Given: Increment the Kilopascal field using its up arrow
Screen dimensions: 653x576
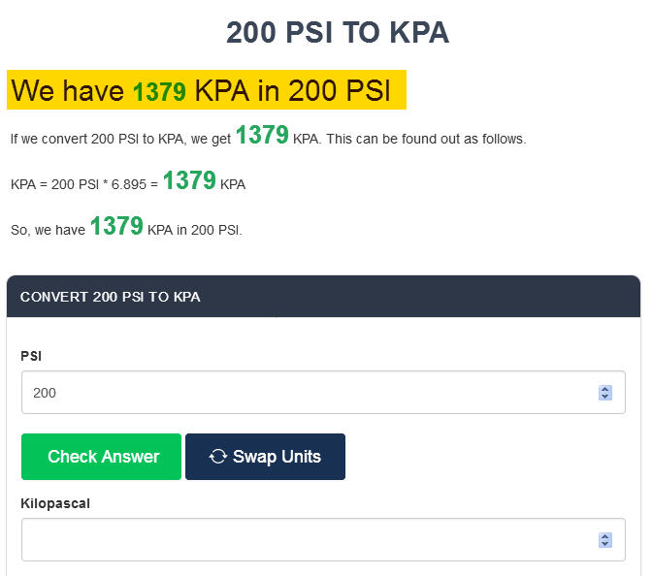Looking at the screenshot, I should (x=605, y=536).
